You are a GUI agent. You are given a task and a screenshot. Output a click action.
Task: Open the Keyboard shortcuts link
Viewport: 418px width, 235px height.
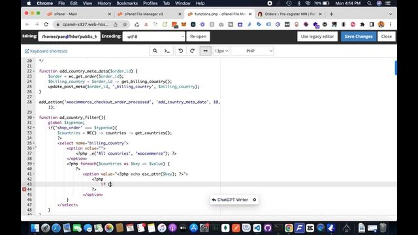[46, 51]
